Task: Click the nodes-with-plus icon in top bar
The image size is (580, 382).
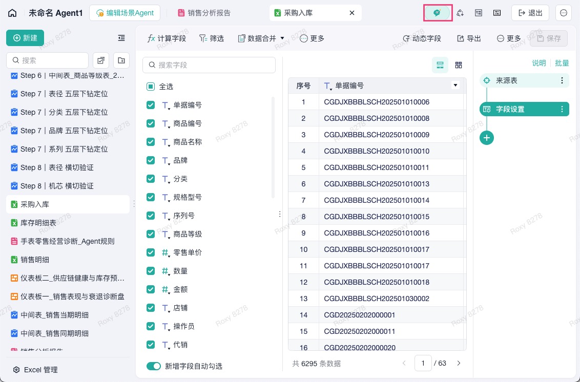Action: tap(460, 13)
